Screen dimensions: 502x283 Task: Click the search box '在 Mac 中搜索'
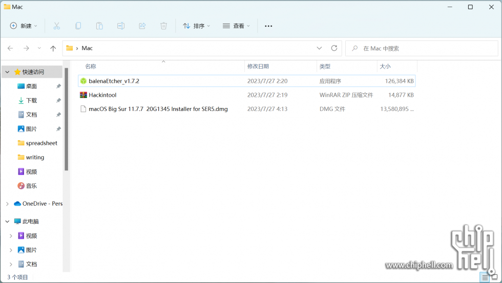(x=422, y=49)
